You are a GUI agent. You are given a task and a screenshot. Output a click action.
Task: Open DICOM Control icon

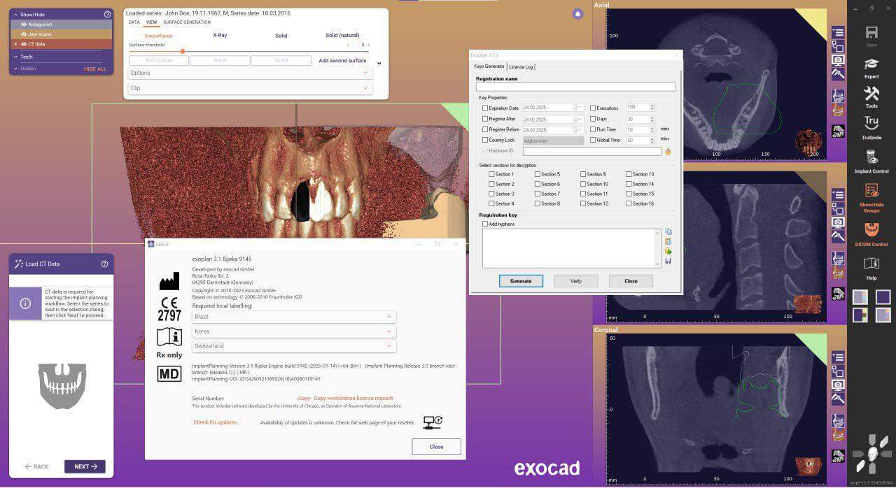coord(871,230)
